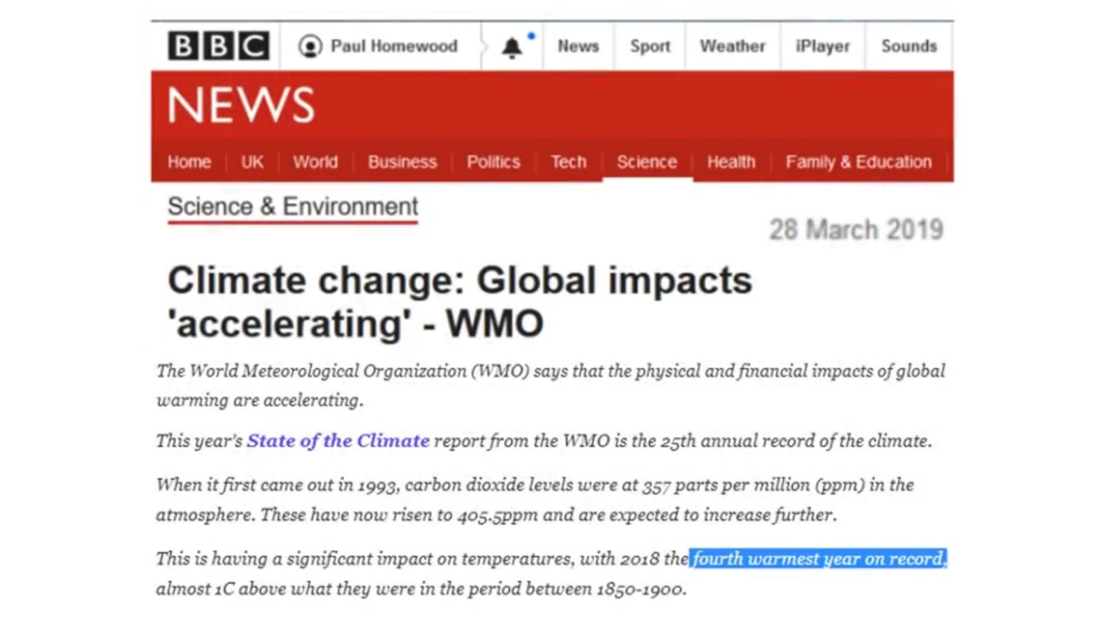Select the Business news tab
Image resolution: width=1105 pixels, height=623 pixels.
click(402, 162)
